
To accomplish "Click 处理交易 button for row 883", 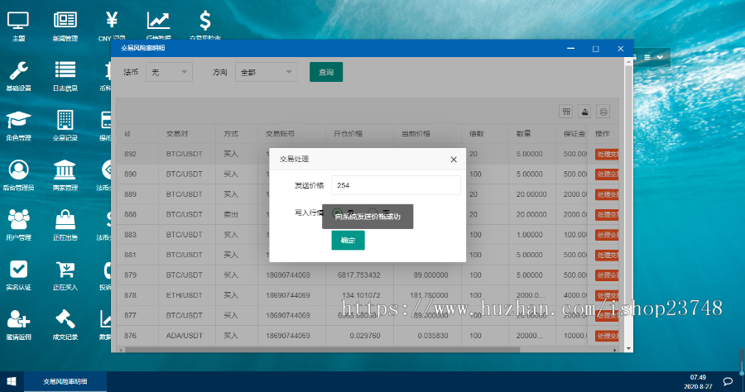I will (608, 235).
